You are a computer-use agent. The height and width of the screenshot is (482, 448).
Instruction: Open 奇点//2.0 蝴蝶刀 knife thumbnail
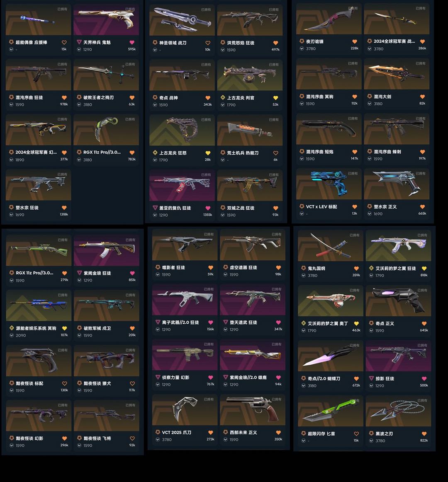tap(331, 356)
